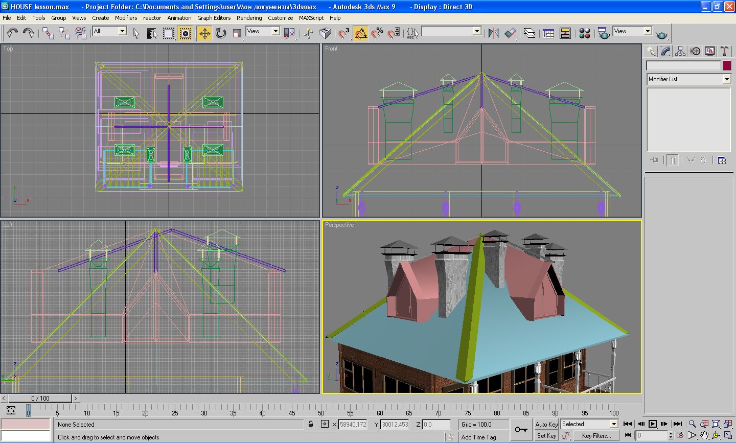Toggle the Angle Snap button

click(360, 33)
